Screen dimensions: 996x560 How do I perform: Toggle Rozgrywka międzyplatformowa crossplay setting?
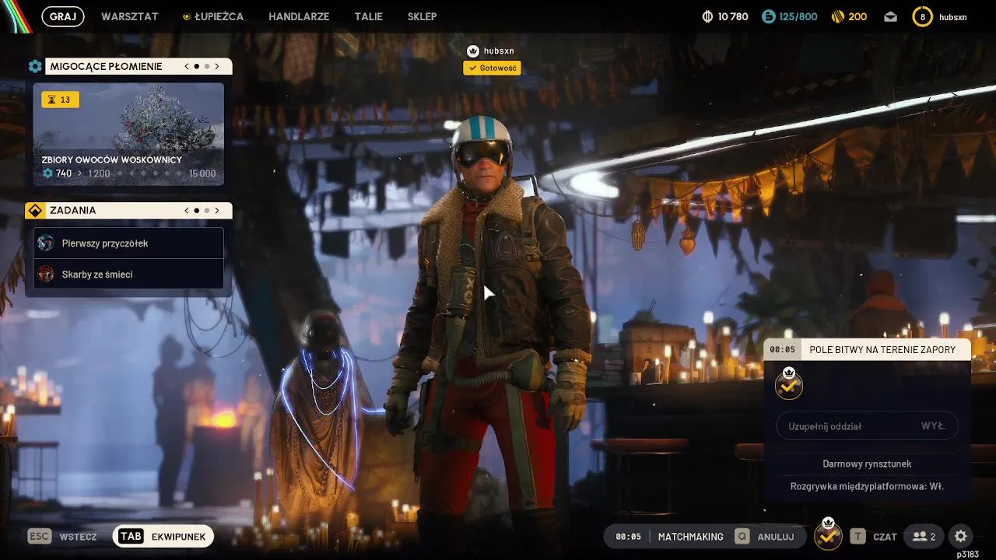[x=867, y=486]
